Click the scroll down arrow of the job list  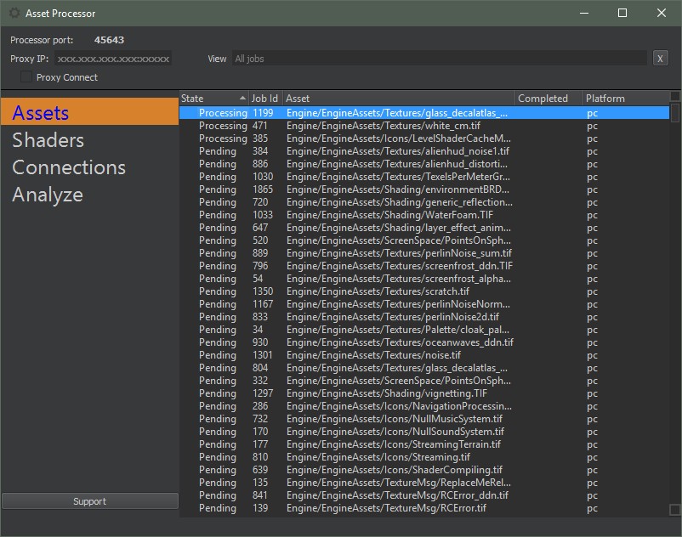[675, 510]
